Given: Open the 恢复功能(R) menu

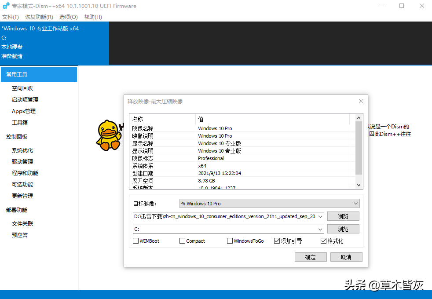Looking at the screenshot, I should click(39, 17).
